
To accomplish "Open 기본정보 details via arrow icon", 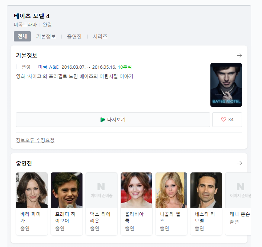I will tap(239, 56).
